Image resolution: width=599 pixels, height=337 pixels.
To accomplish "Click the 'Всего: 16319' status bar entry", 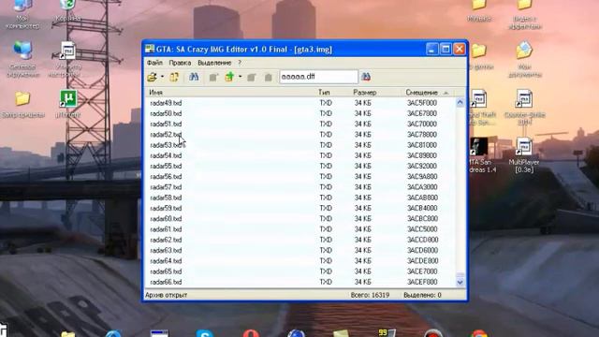I will (x=370, y=295).
